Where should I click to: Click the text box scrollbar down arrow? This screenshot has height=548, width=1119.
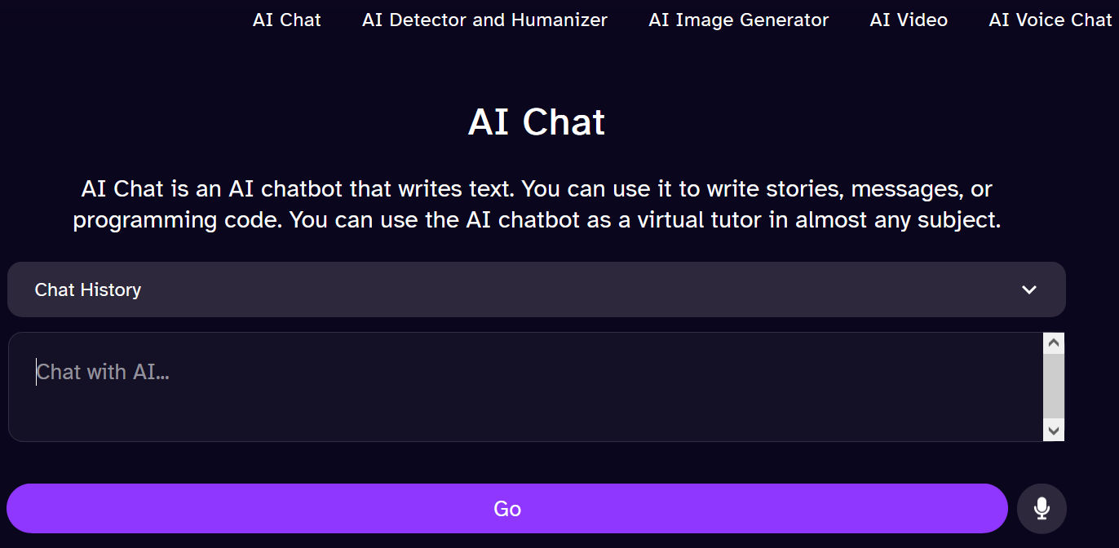click(x=1054, y=431)
